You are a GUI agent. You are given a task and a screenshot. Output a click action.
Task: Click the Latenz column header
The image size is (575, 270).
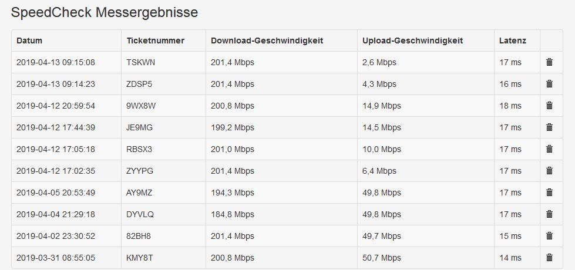pos(512,41)
